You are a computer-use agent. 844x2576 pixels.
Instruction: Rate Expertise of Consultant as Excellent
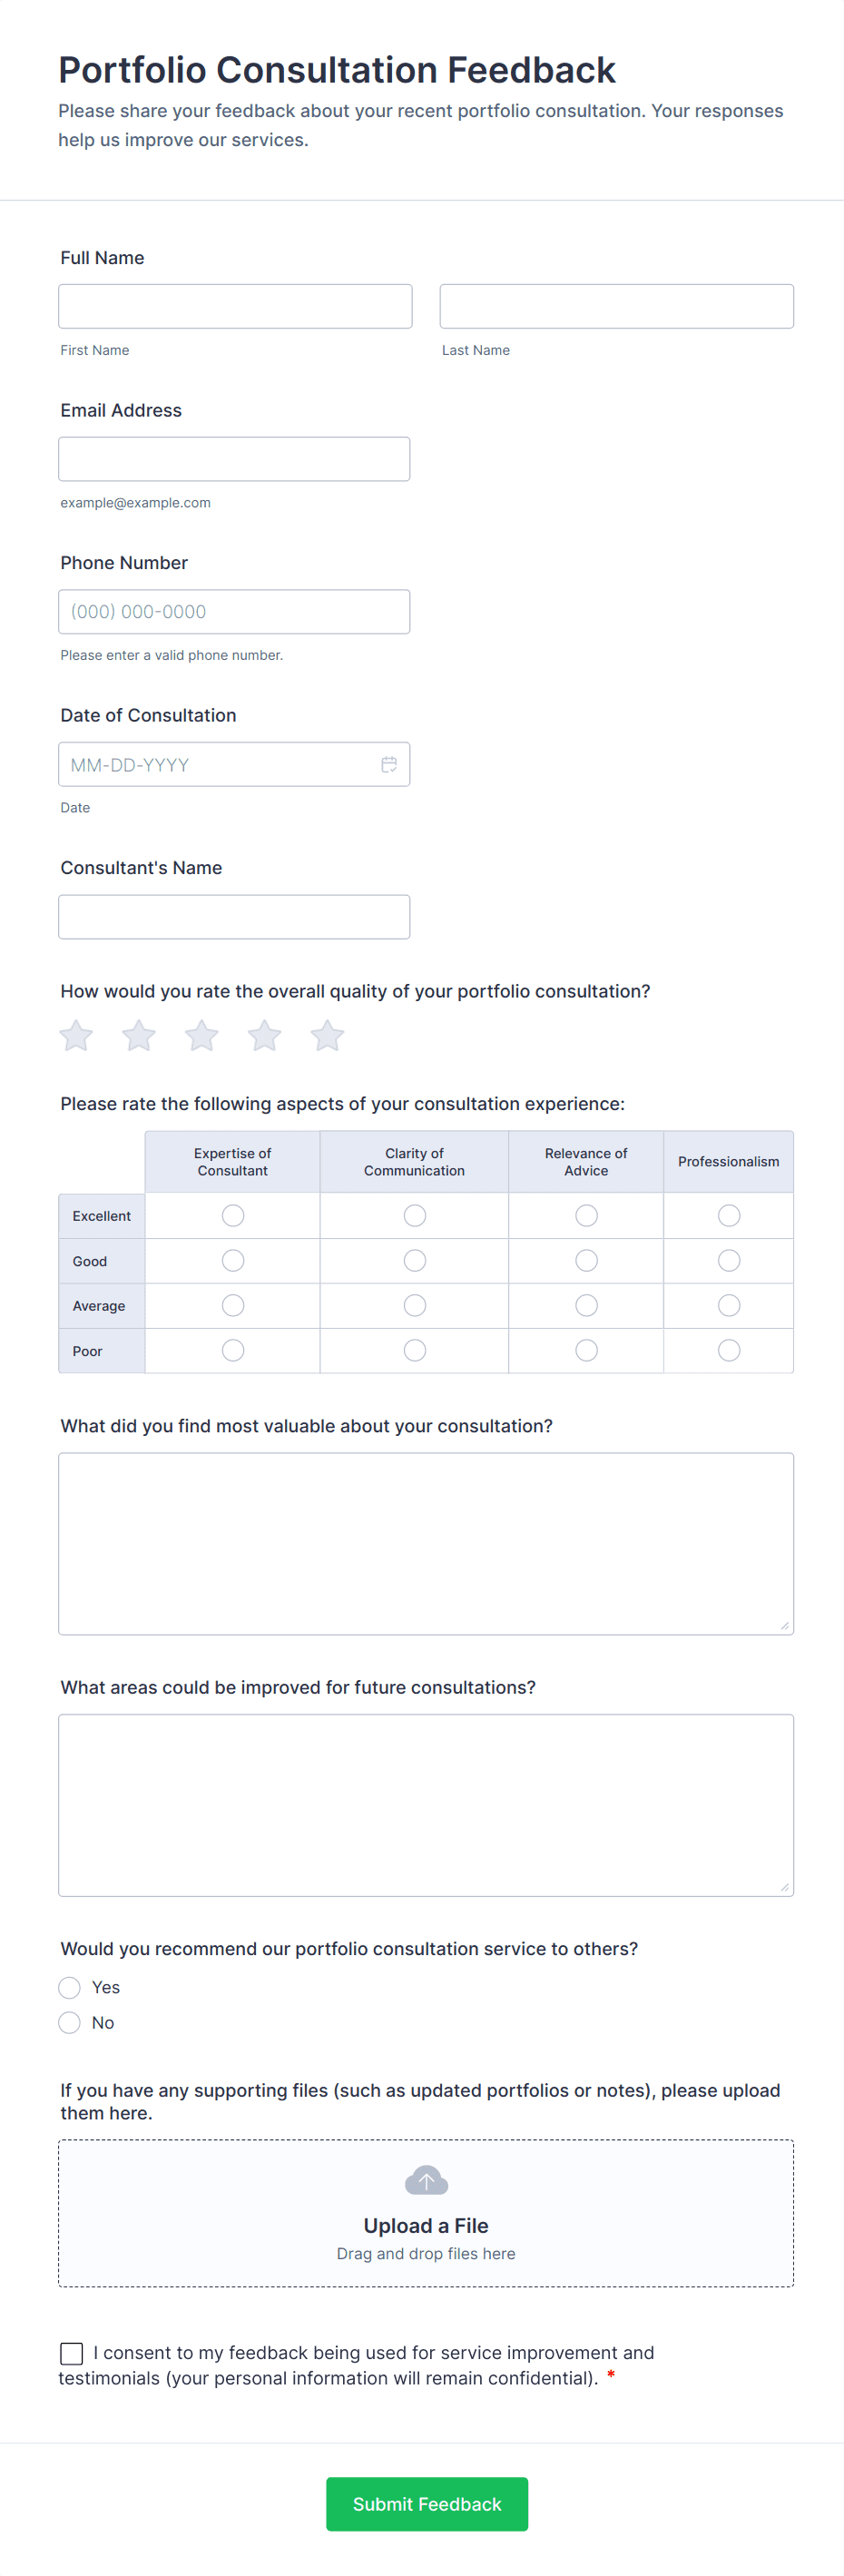click(233, 1216)
